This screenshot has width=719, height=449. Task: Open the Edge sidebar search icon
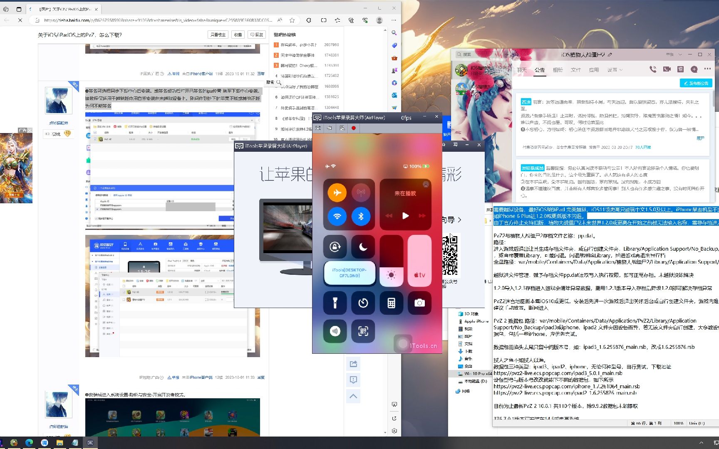click(394, 32)
